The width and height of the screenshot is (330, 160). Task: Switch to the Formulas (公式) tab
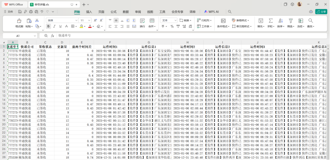(113, 12)
